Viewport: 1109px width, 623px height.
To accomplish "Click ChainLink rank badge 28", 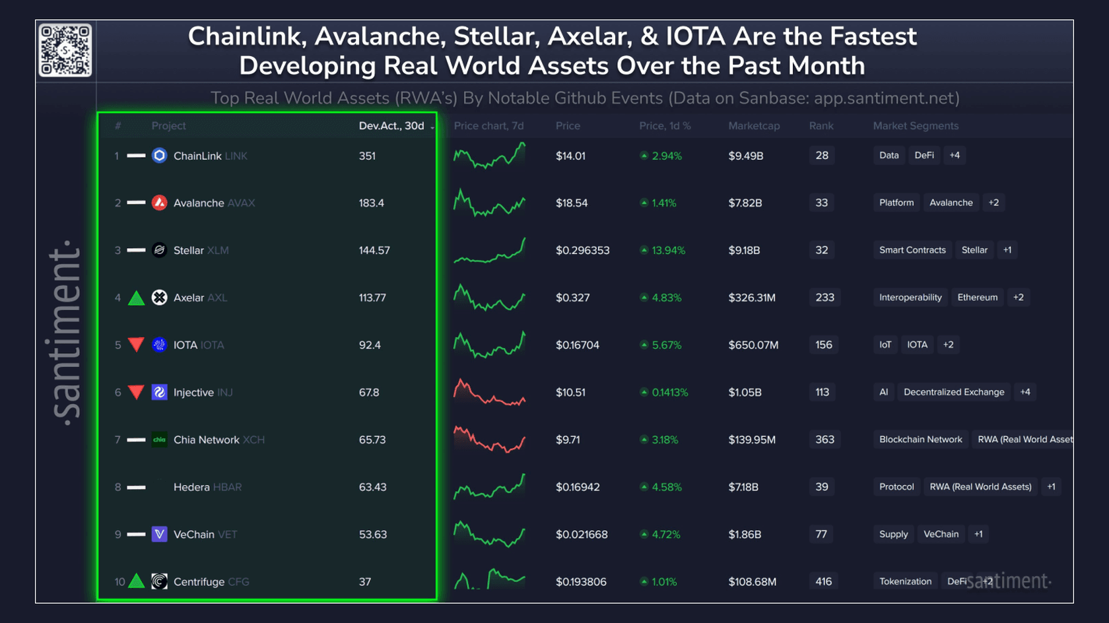I will pyautogui.click(x=822, y=156).
